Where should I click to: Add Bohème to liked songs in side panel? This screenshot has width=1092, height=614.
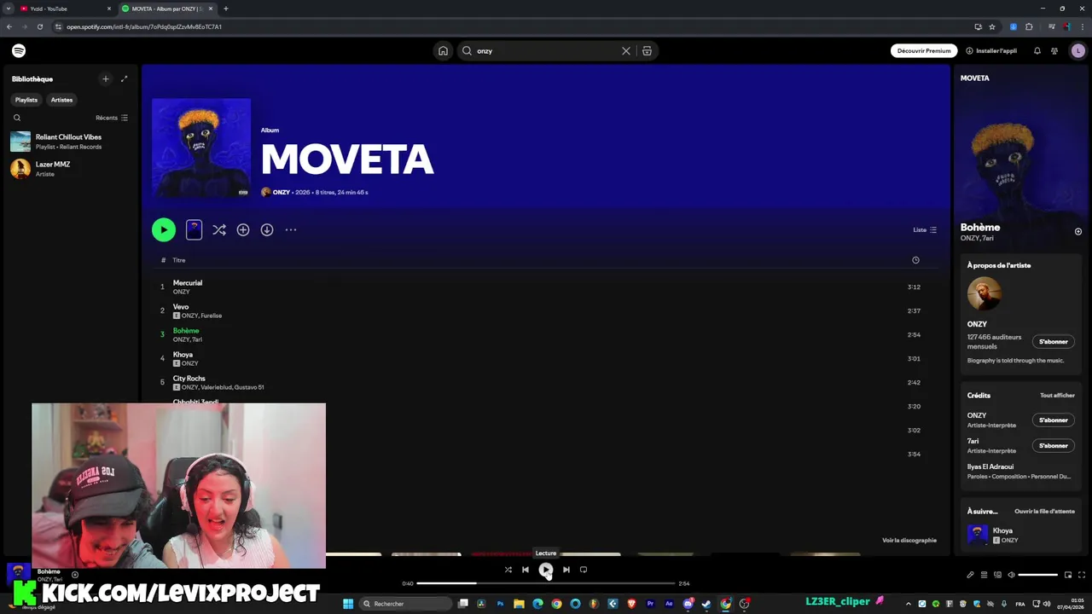point(1078,231)
